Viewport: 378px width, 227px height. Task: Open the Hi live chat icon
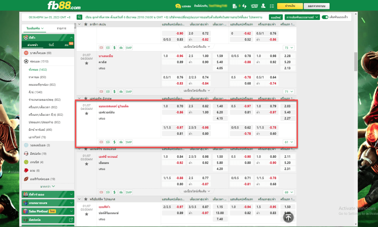point(178,6)
